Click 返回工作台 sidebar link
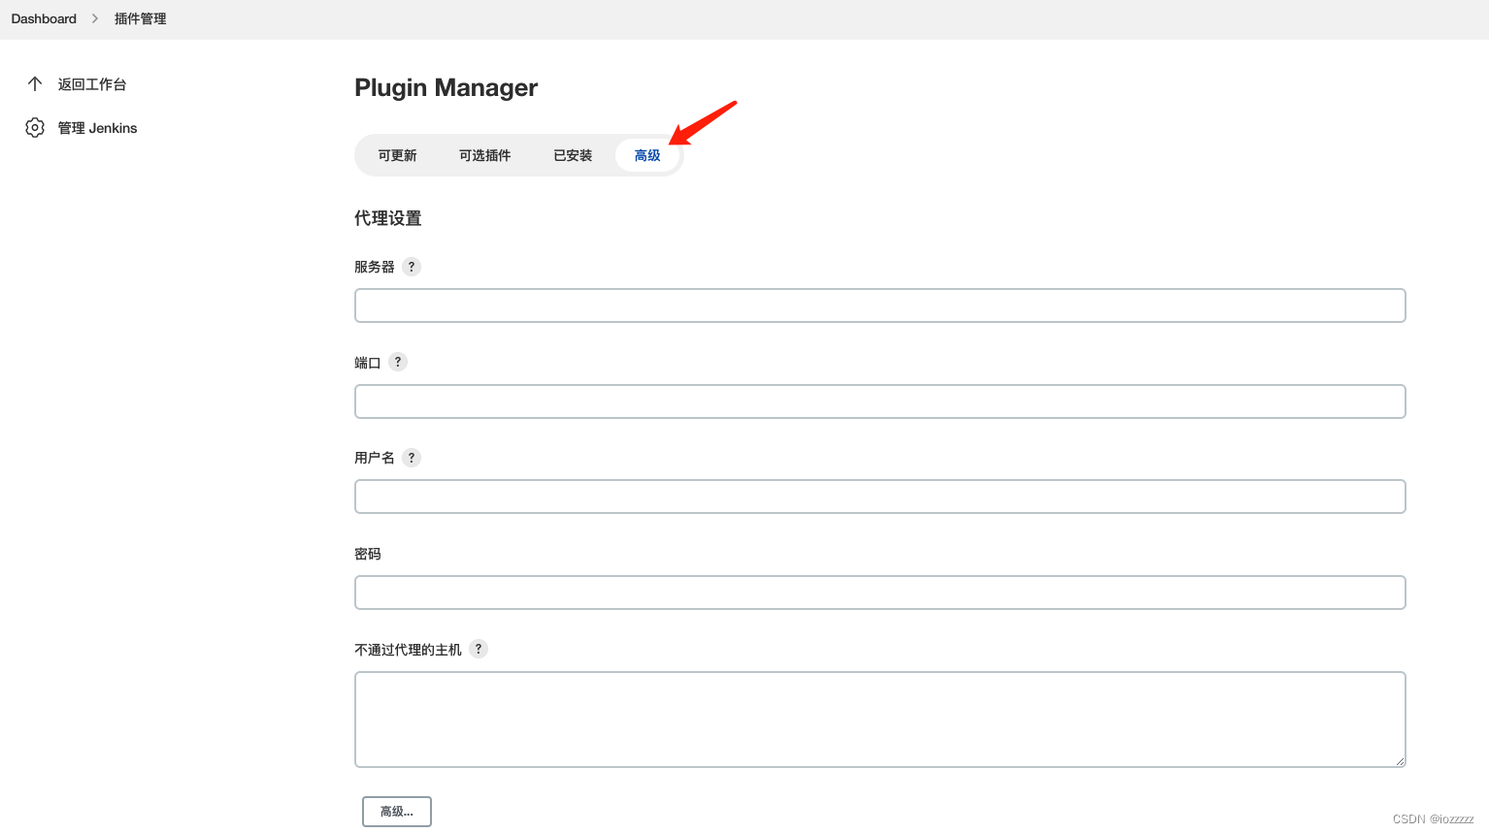The image size is (1489, 833). [x=92, y=84]
